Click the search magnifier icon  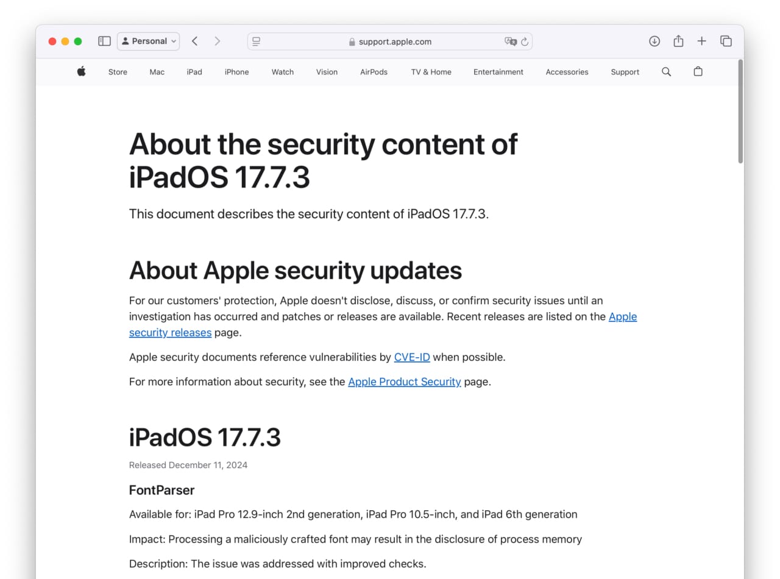666,72
